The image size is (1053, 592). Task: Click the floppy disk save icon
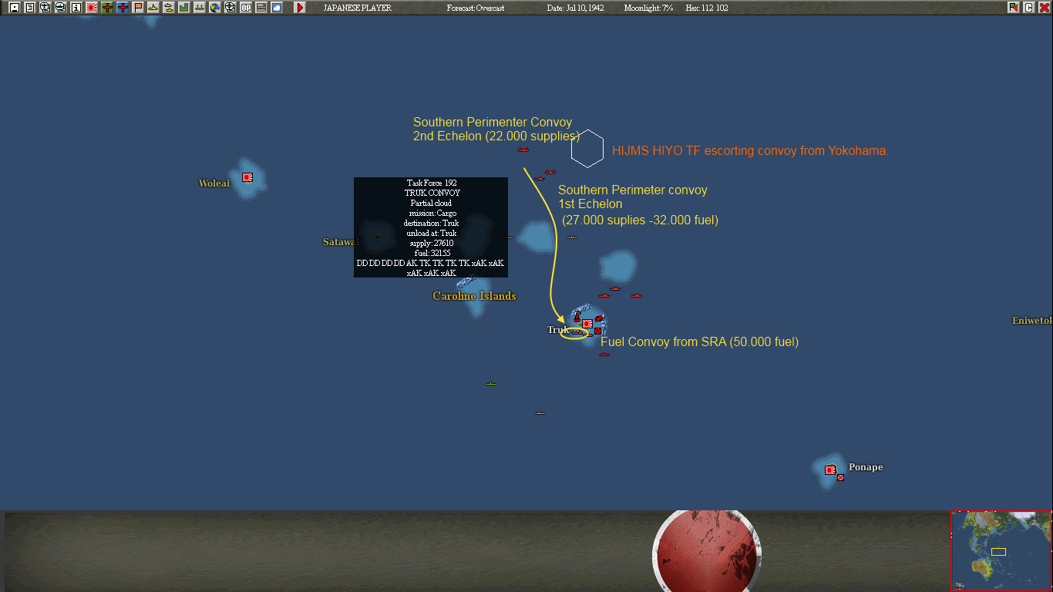click(x=14, y=8)
